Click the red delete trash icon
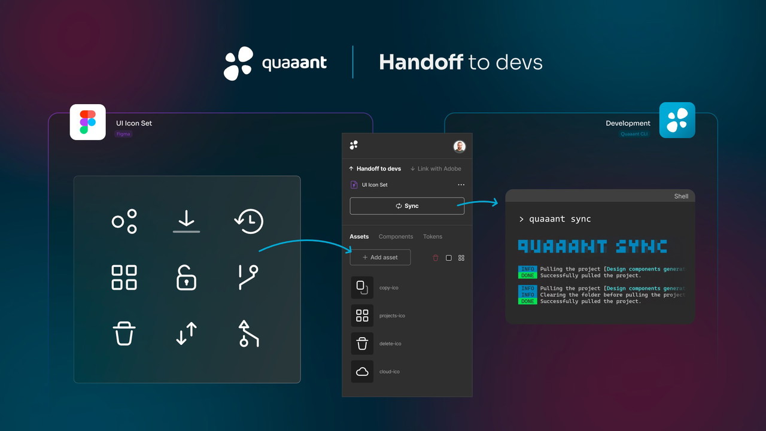 436,258
